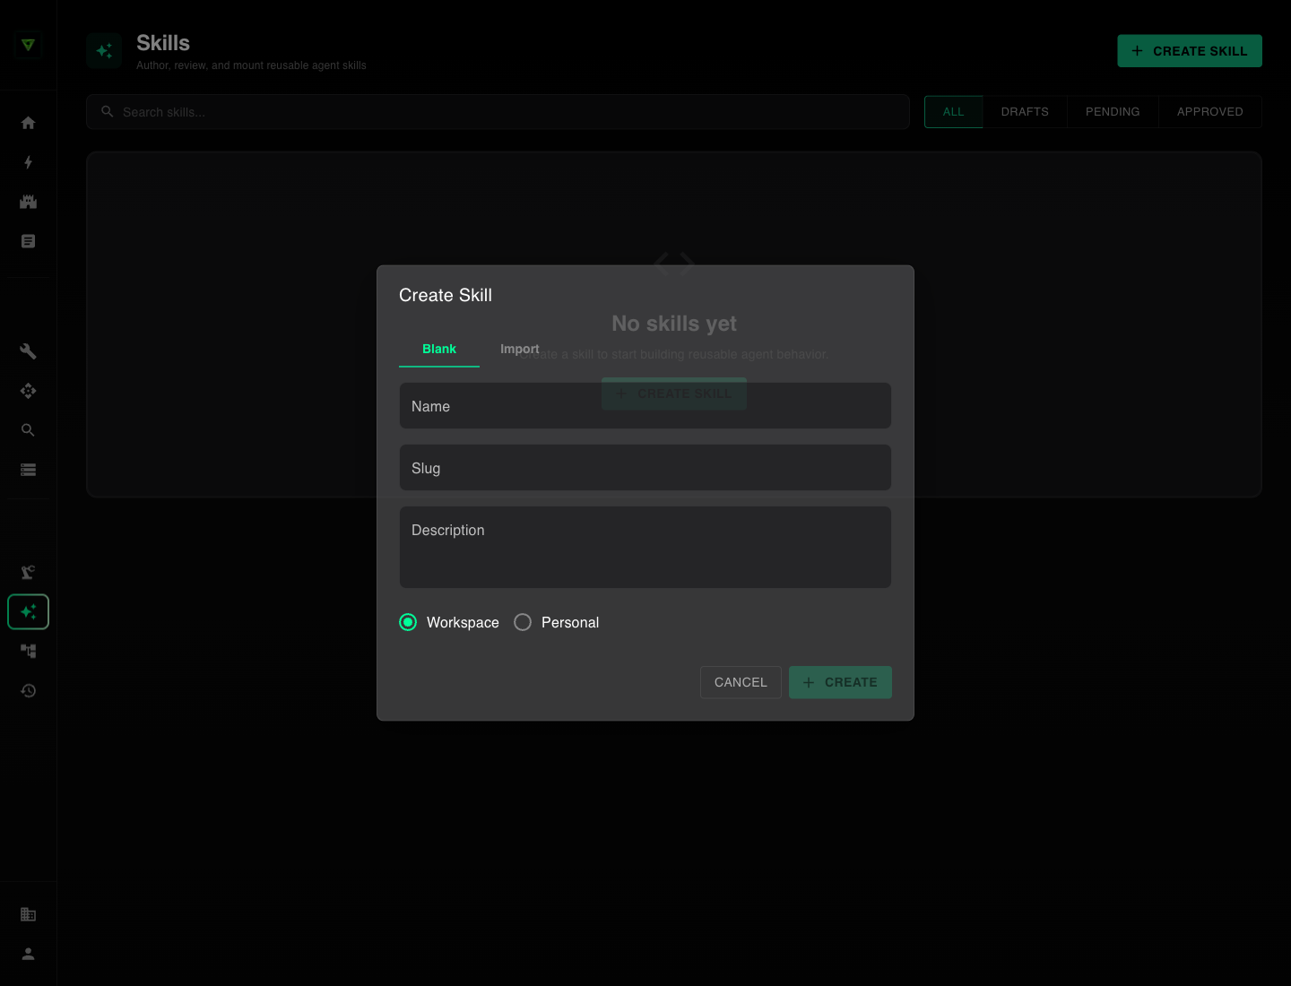Click the green triangle app logo
The height and width of the screenshot is (986, 1291).
(x=28, y=45)
